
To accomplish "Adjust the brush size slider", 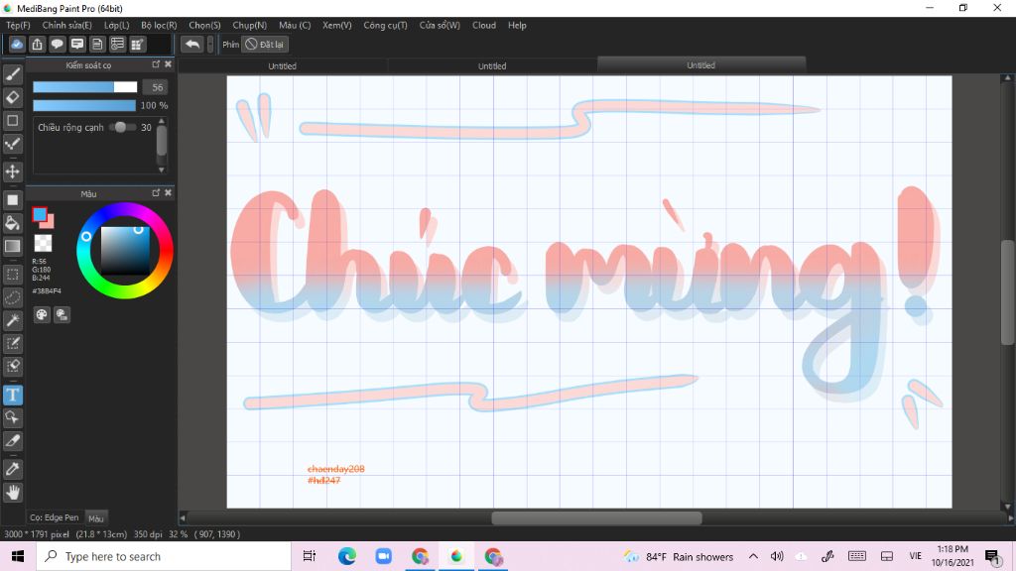I will click(x=85, y=87).
